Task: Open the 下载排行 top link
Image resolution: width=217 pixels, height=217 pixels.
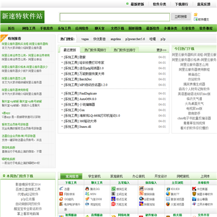Action: (x=181, y=4)
